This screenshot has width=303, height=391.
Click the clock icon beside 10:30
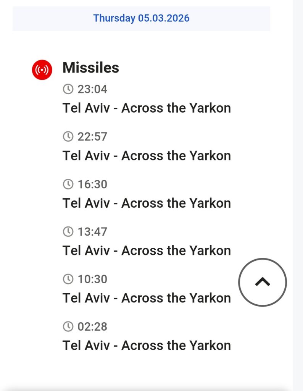[68, 279]
